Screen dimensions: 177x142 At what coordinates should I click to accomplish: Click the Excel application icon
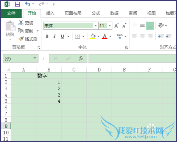tap(7, 4)
